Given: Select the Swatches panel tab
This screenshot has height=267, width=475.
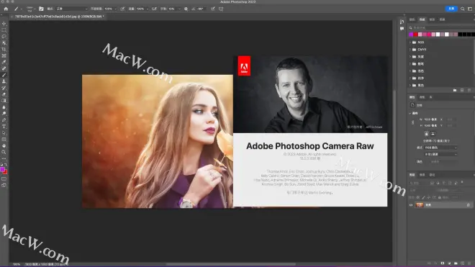Looking at the screenshot, I should pyautogui.click(x=422, y=19).
